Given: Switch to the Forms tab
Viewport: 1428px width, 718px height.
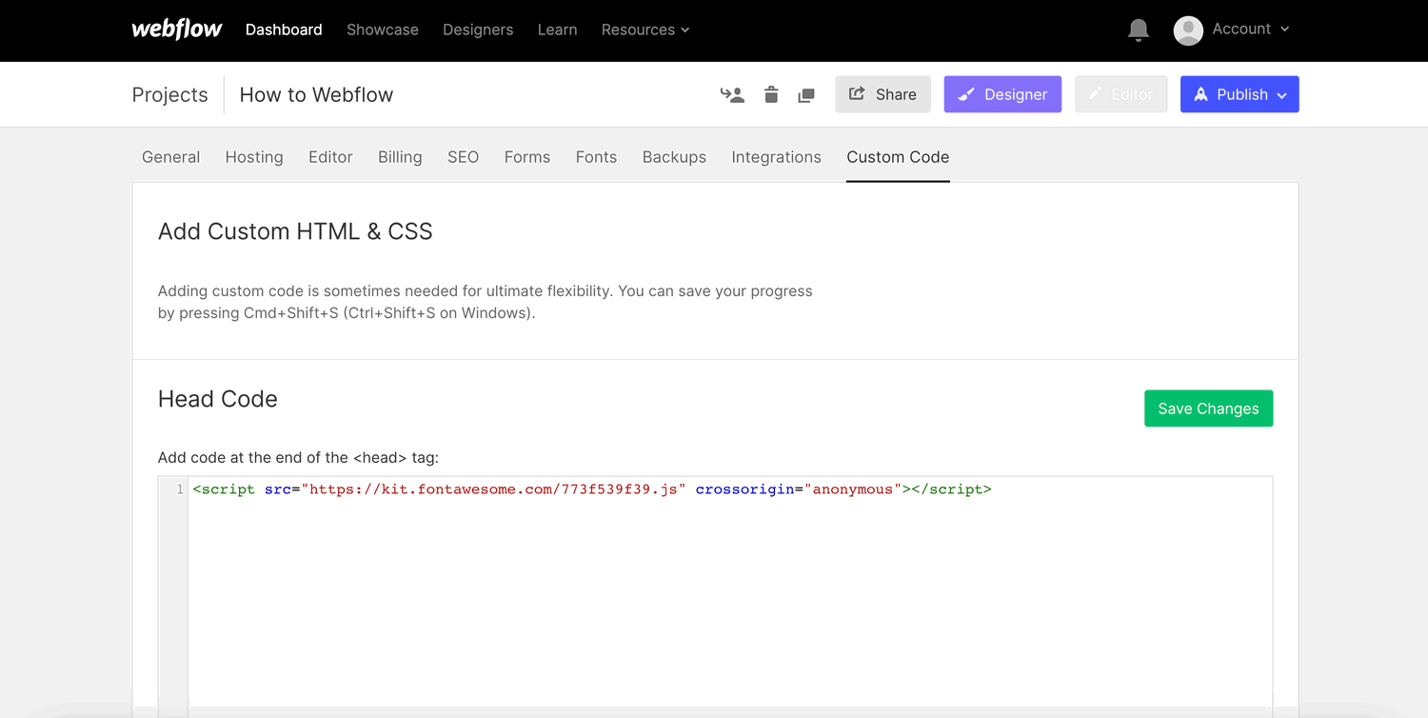Looking at the screenshot, I should point(527,157).
